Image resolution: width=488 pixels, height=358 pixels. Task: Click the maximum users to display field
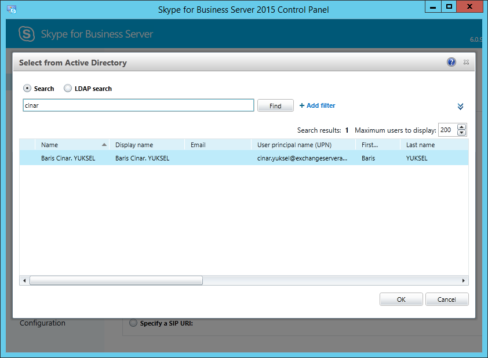[447, 130]
